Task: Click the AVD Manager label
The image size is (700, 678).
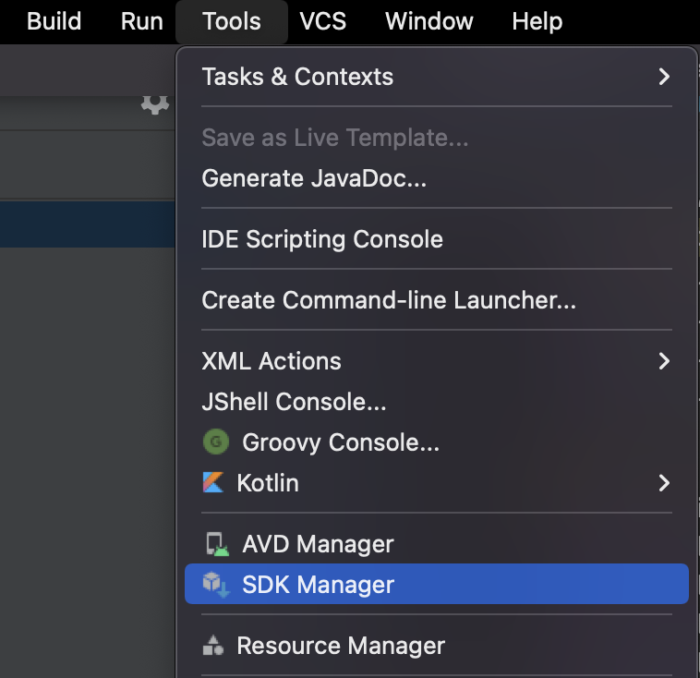Action: [x=318, y=544]
